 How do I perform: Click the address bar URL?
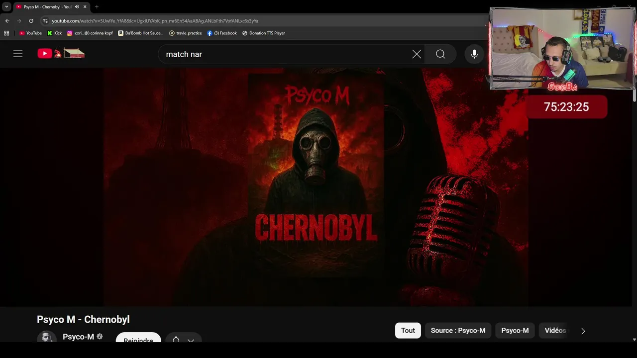[155, 21]
